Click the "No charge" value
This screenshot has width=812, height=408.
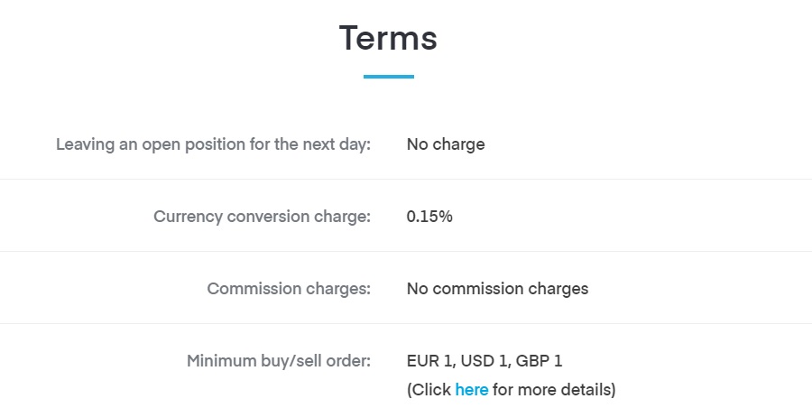(x=446, y=144)
